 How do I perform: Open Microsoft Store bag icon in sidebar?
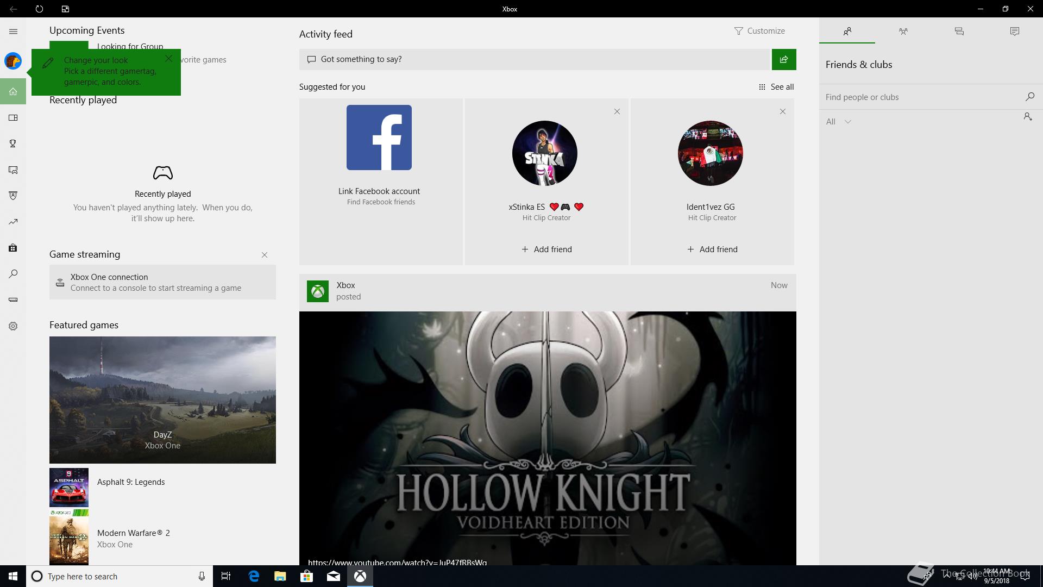point(13,248)
